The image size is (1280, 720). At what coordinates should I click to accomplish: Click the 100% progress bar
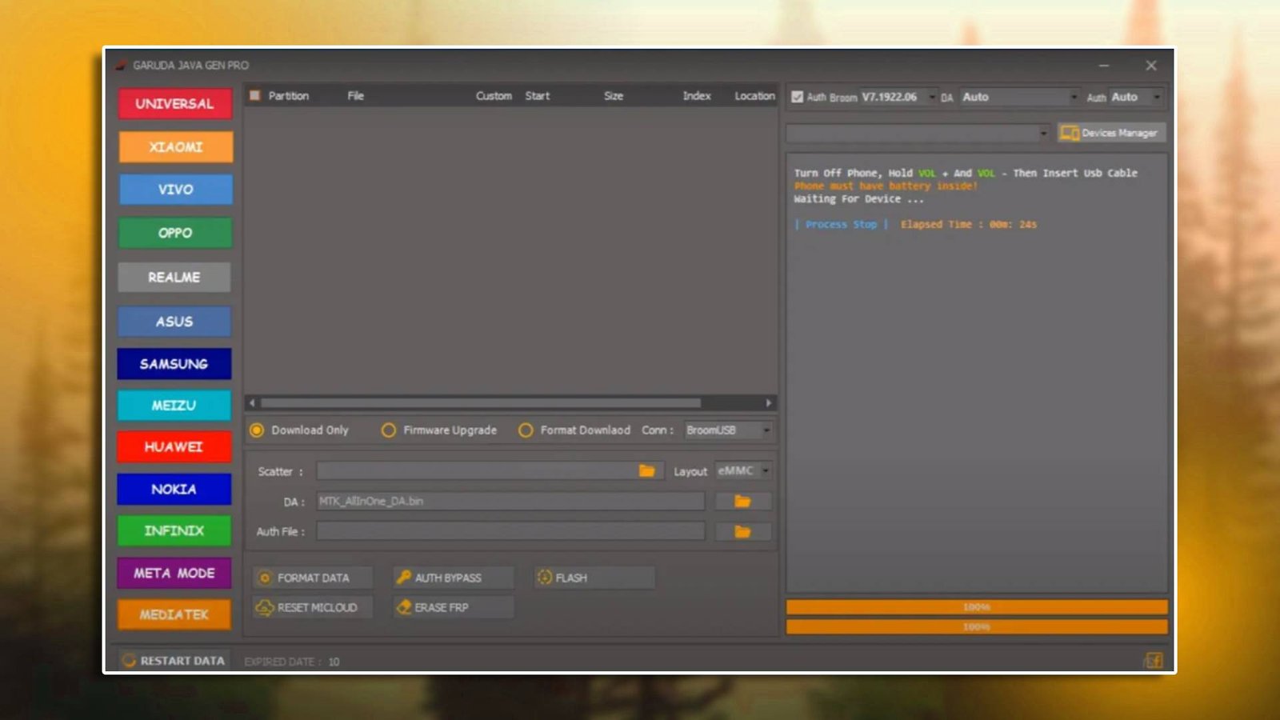(x=977, y=606)
